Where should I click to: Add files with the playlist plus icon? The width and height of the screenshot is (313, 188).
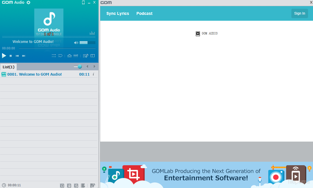(x=62, y=186)
